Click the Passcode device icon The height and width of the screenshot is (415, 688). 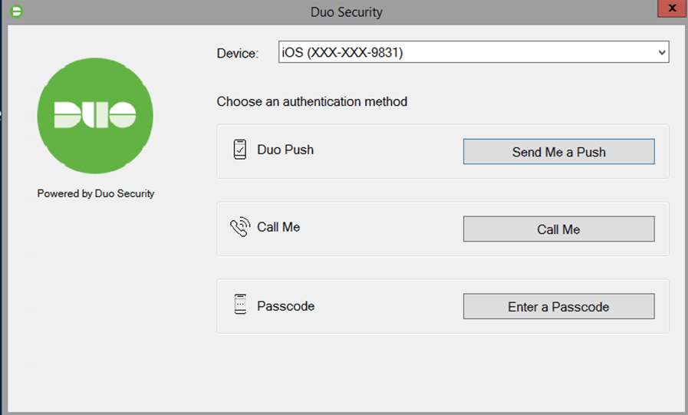(x=240, y=305)
